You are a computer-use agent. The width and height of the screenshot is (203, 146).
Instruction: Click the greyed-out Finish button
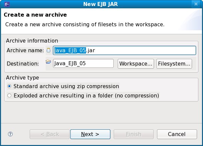(x=133, y=134)
